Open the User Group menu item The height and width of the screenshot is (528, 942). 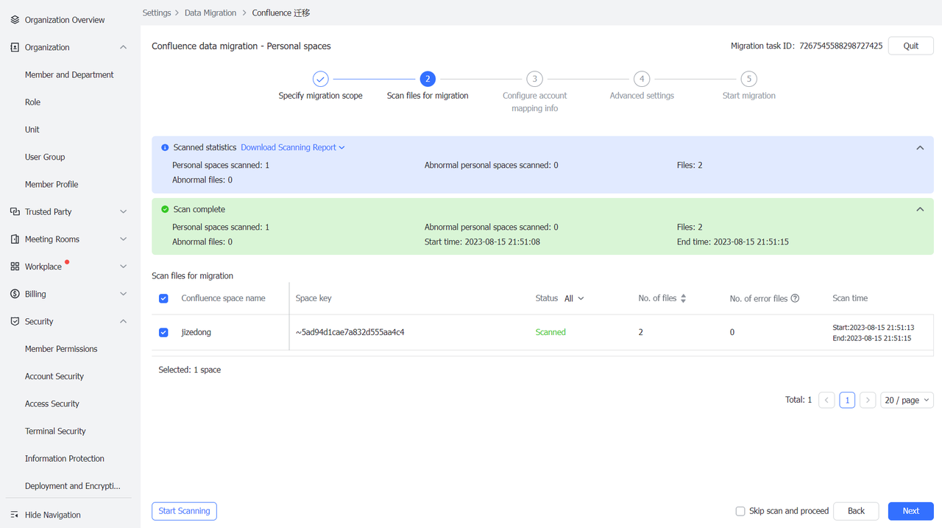(x=45, y=157)
